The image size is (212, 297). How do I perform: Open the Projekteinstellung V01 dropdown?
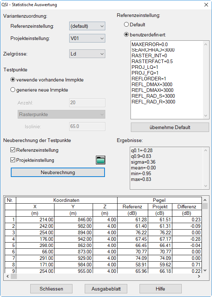tap(87, 39)
